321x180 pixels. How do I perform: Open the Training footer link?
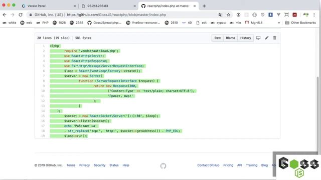[252, 165]
